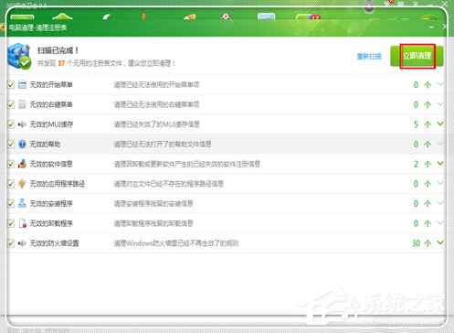The height and width of the screenshot is (333, 454).
Task: Toggle the 无效的帮助 checkbox
Action: coord(11,144)
